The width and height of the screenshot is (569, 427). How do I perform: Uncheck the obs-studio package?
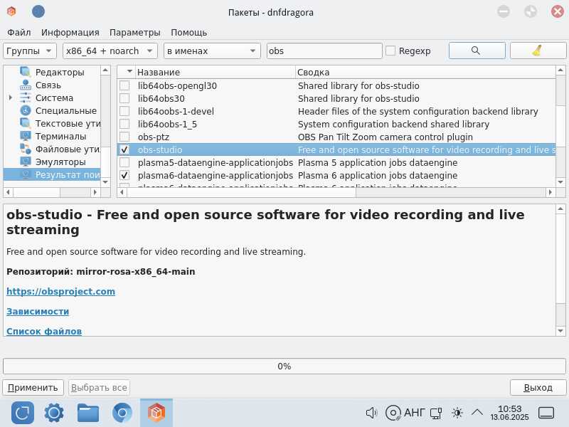point(124,149)
